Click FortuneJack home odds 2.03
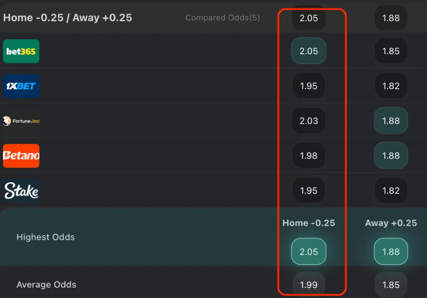This screenshot has height=298, width=427. [x=309, y=121]
